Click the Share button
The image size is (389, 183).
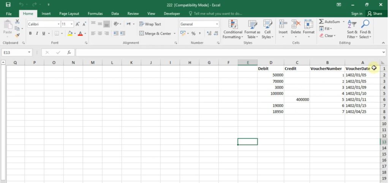(375, 14)
